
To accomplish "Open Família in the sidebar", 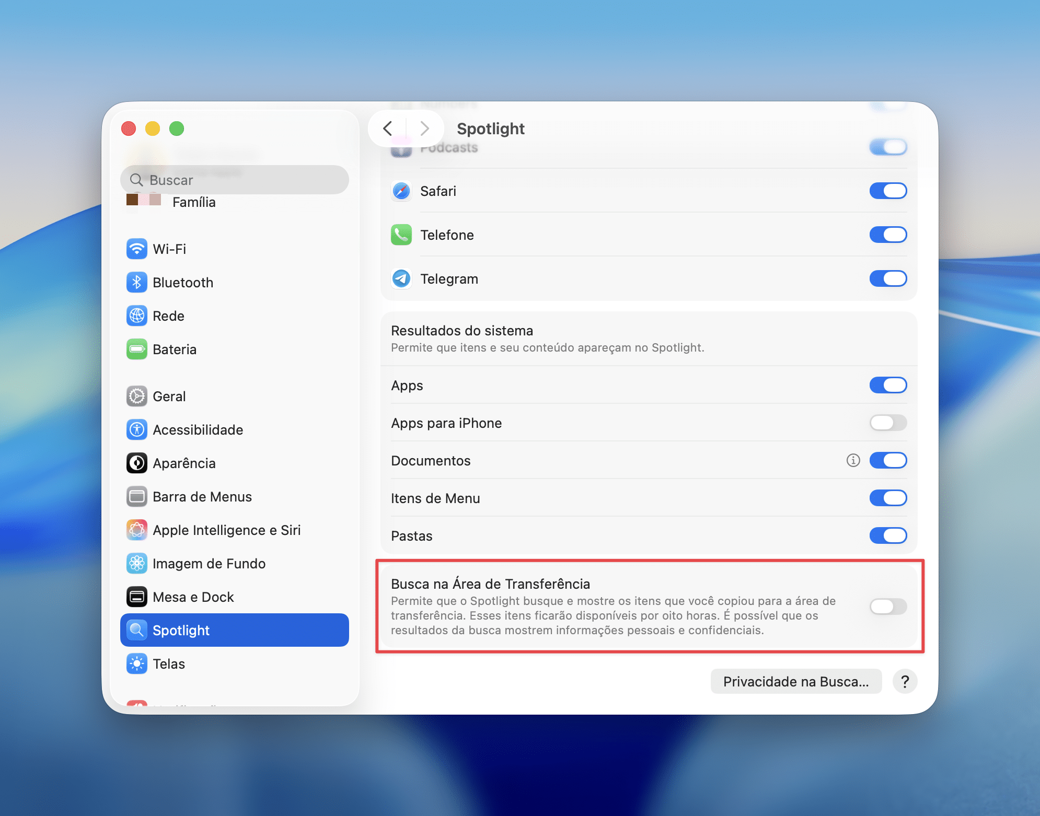I will pos(193,202).
